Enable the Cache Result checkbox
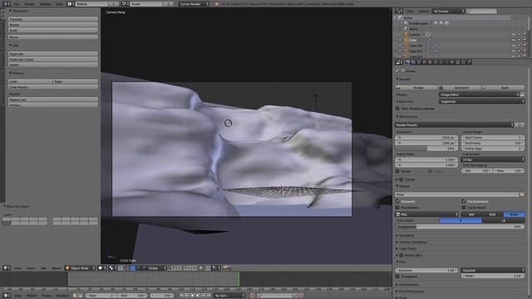532x299 pixels. (464, 207)
